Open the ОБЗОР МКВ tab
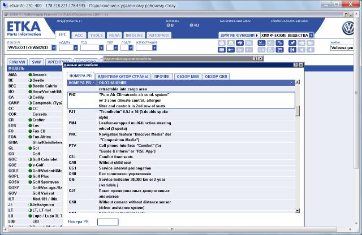The image size is (362, 235). [x=188, y=77]
